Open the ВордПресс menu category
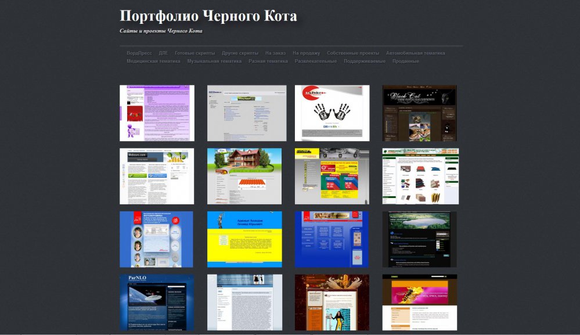This screenshot has height=335, width=580. pos(139,53)
